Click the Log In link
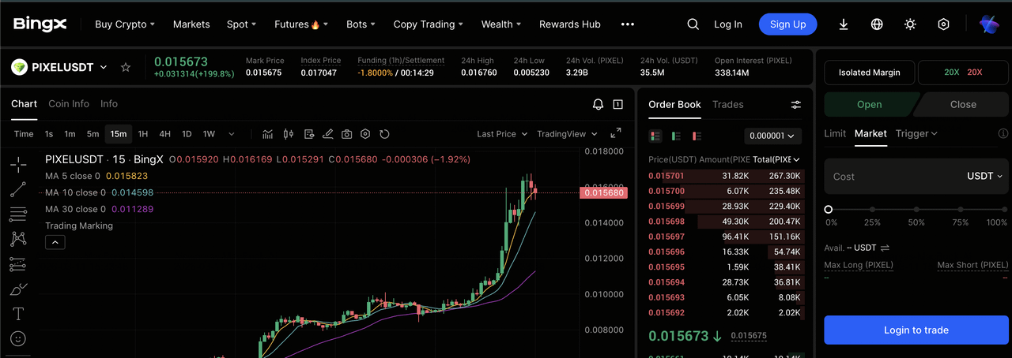1012x358 pixels. [728, 24]
